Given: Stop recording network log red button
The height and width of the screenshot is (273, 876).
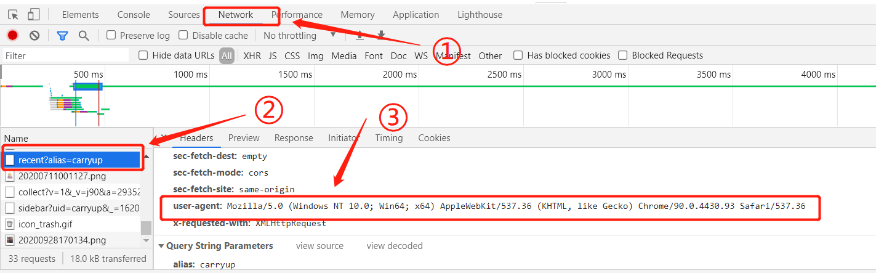Looking at the screenshot, I should (x=12, y=36).
